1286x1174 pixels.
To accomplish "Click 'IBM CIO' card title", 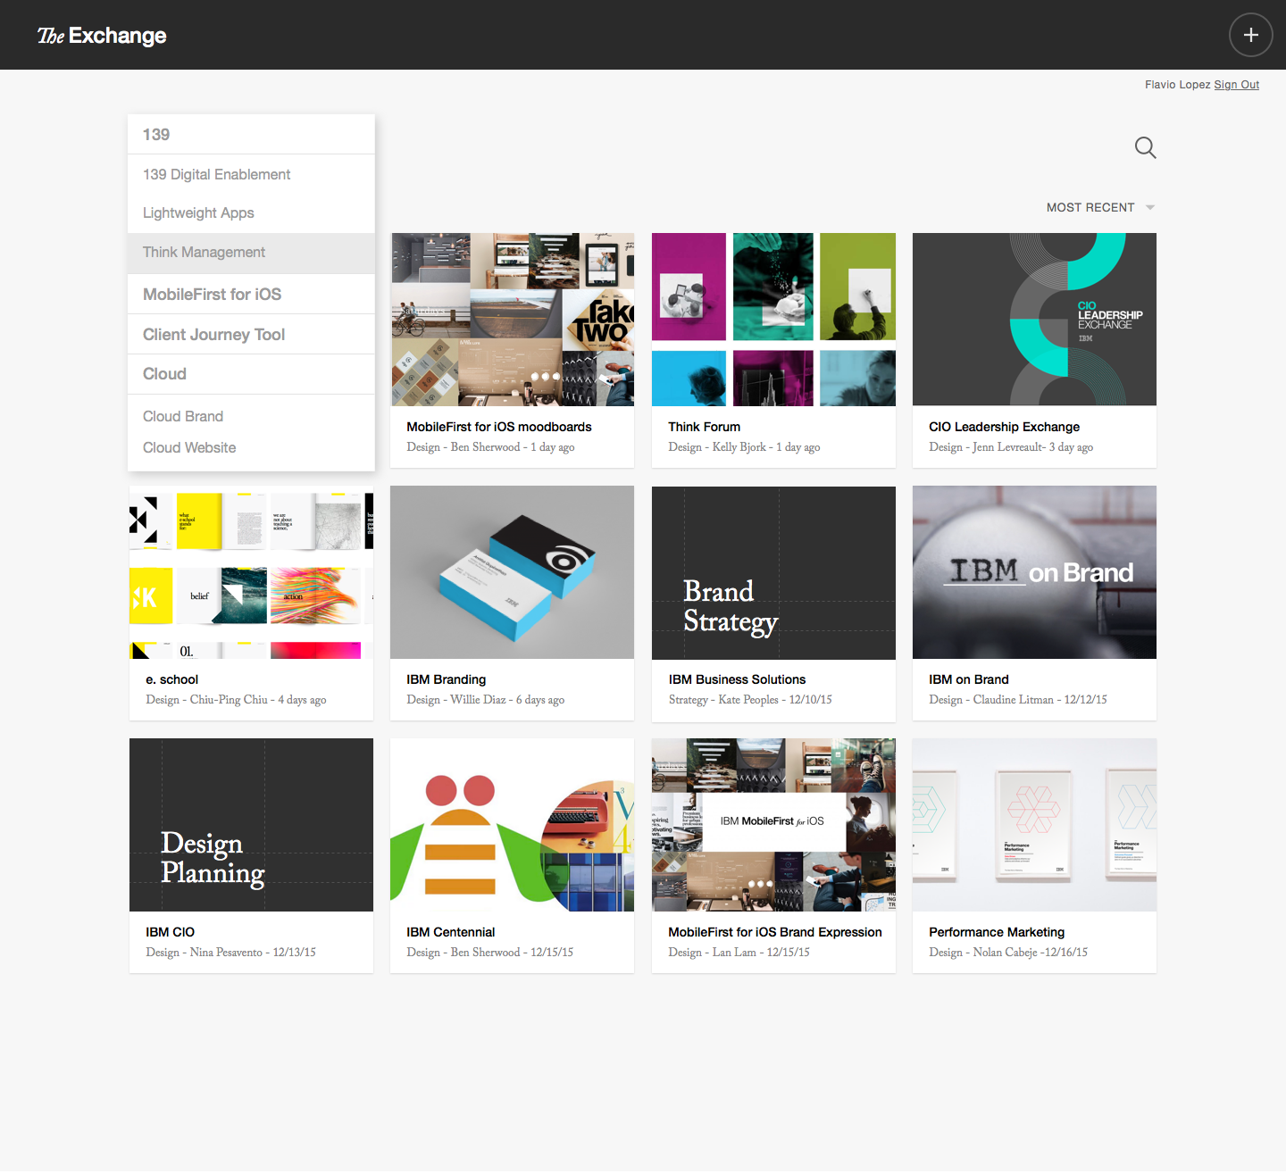I will (171, 932).
